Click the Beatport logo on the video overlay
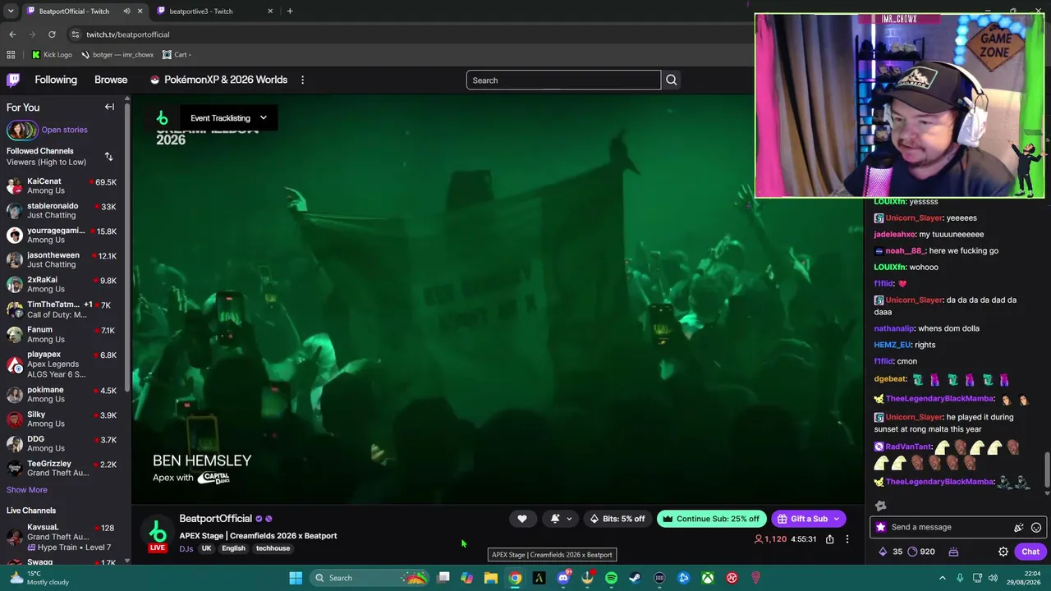Image resolution: width=1051 pixels, height=591 pixels. (x=162, y=118)
